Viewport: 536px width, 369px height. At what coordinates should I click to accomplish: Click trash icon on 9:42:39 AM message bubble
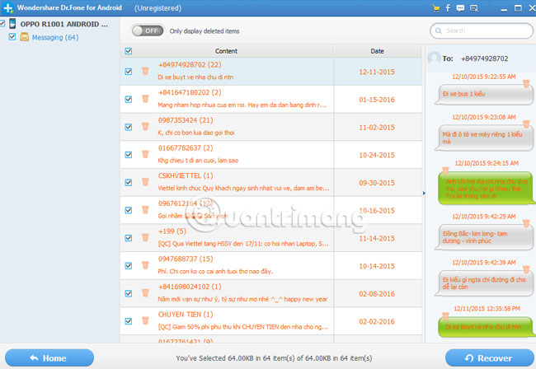[526, 269]
